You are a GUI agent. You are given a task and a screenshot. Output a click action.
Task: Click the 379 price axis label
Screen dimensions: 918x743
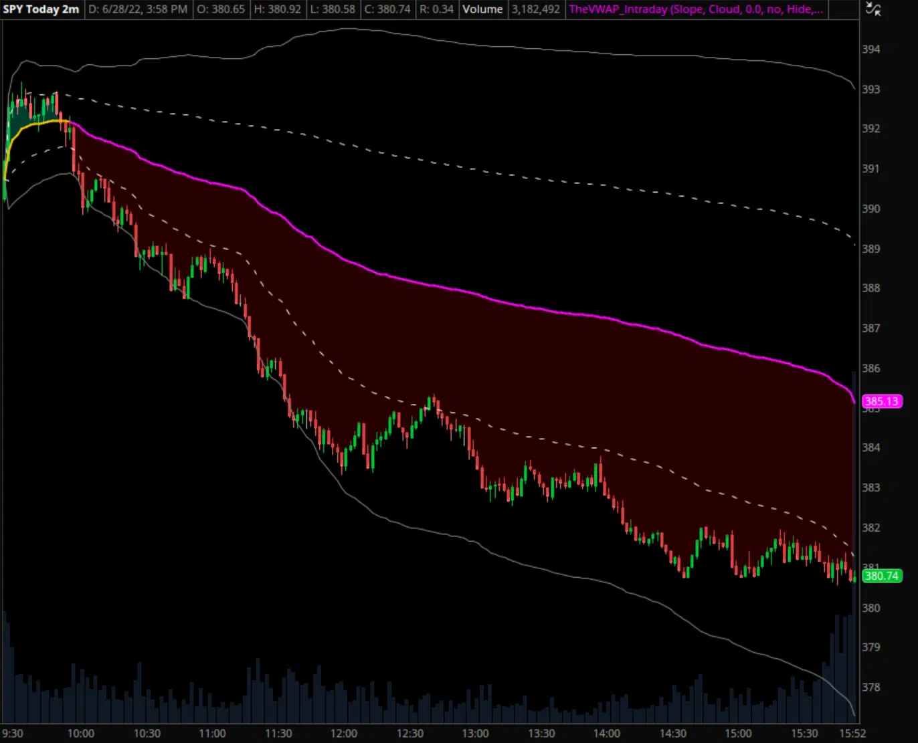tap(871, 647)
